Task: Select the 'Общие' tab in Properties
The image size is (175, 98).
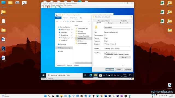Action: [98, 23]
